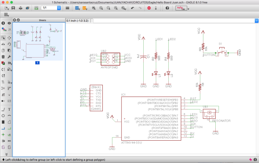Click the red Stop command icon
Screen dimensions: 259x163
click(149, 8)
